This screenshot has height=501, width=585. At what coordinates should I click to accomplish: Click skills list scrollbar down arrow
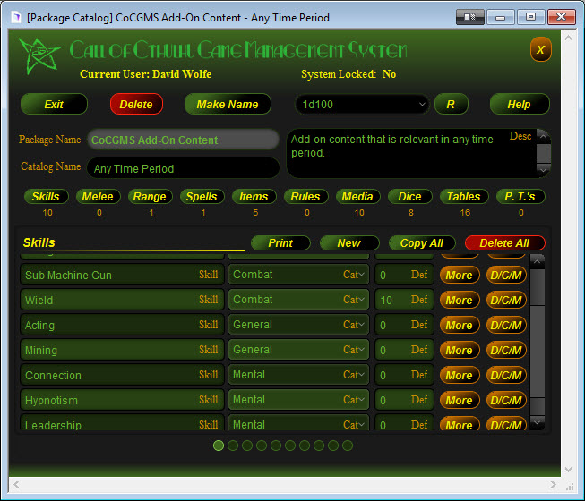click(538, 422)
